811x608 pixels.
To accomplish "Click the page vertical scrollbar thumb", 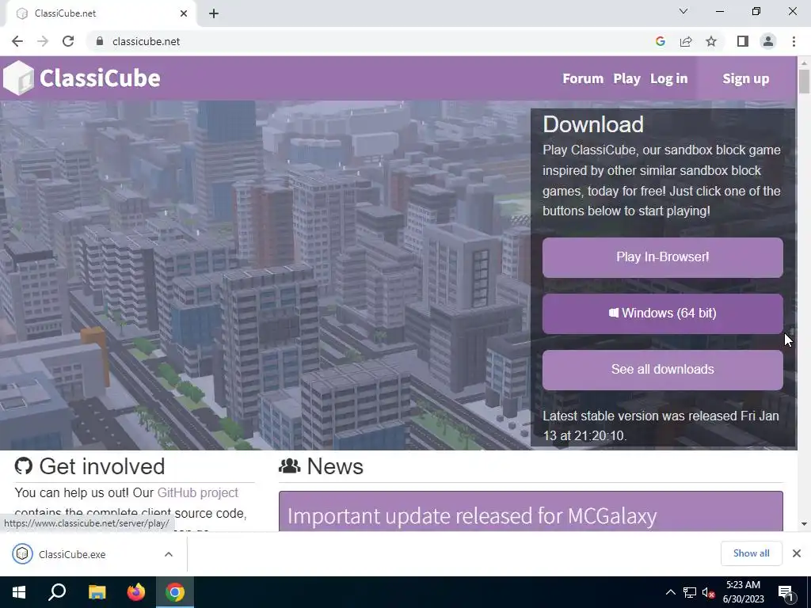I will click(804, 82).
